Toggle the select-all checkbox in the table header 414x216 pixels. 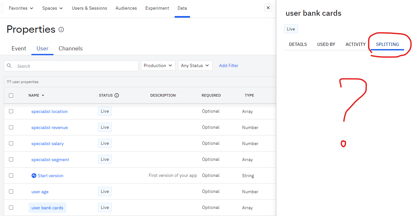pyautogui.click(x=11, y=95)
